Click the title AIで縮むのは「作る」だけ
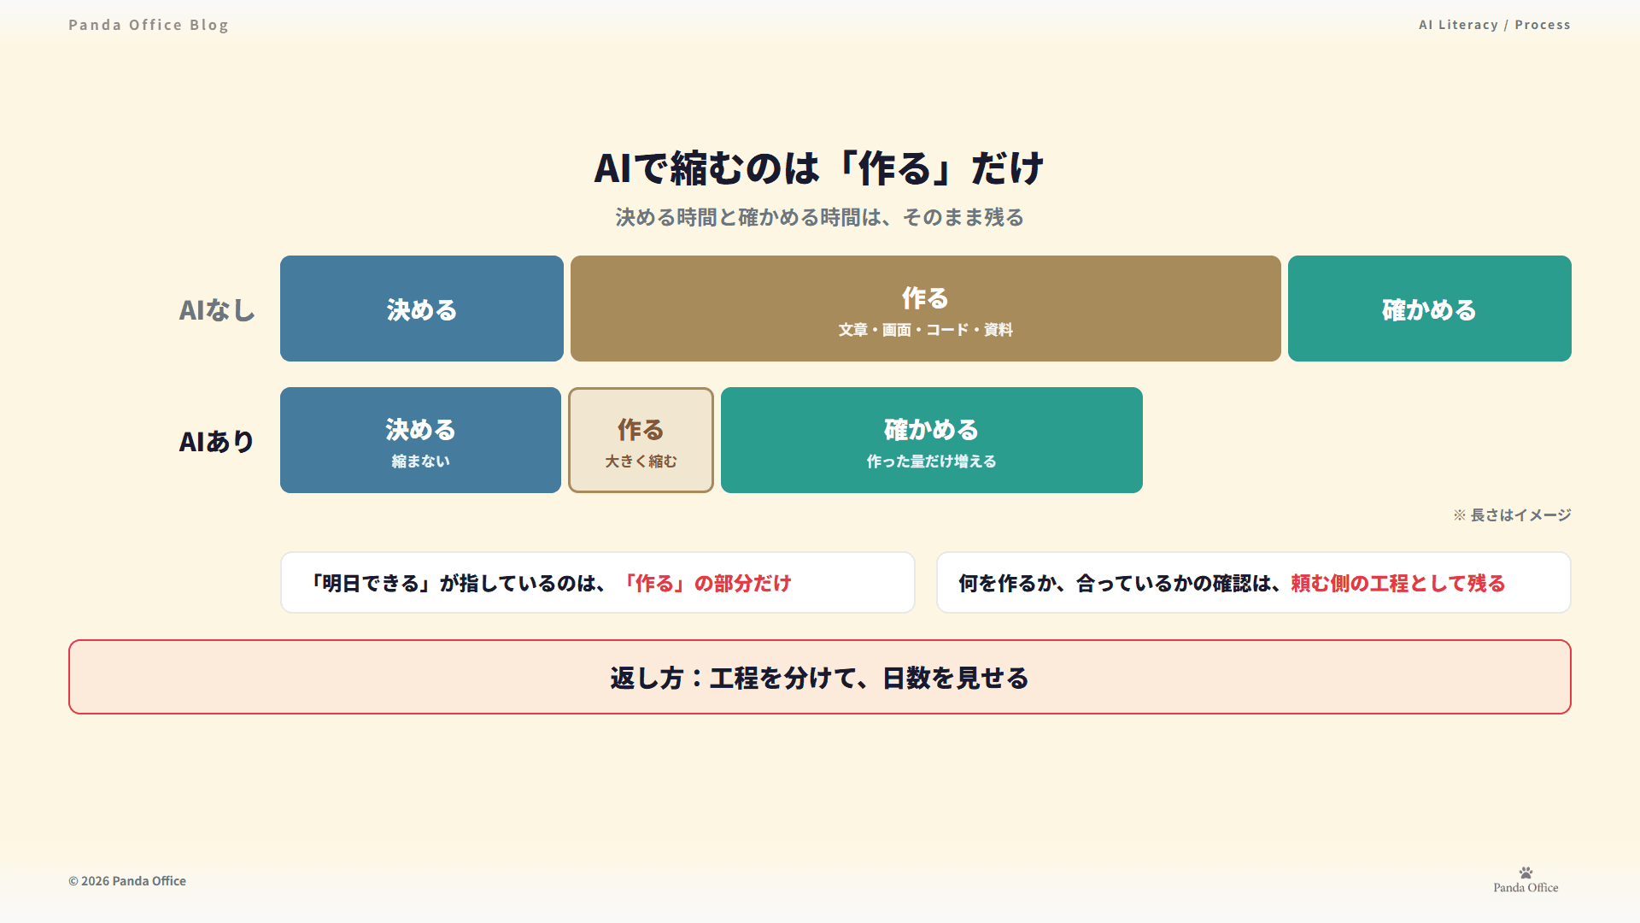Image resolution: width=1640 pixels, height=923 pixels. pyautogui.click(x=820, y=168)
